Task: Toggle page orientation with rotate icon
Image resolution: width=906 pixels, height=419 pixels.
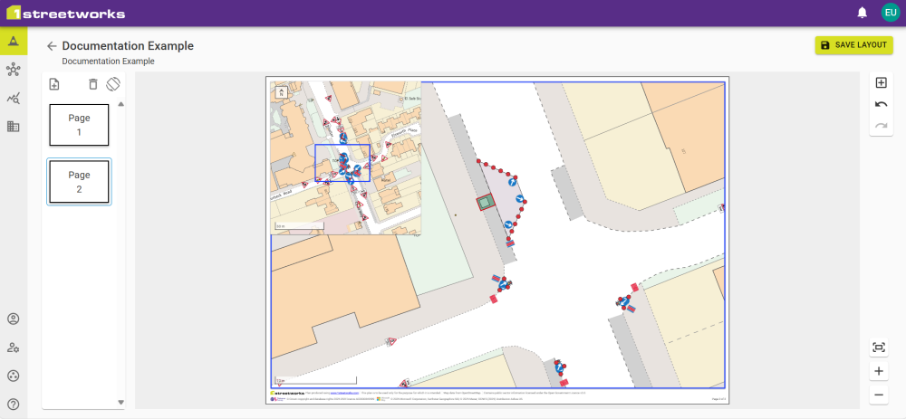Action: pos(112,84)
